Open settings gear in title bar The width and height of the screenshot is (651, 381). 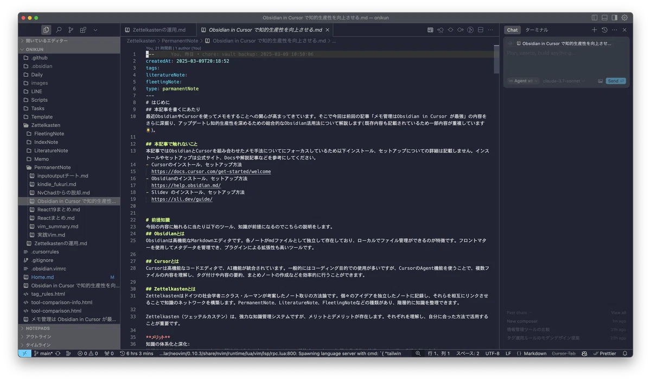tap(624, 18)
